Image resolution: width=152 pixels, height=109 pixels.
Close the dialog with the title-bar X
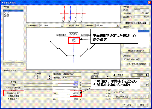[149, 3]
